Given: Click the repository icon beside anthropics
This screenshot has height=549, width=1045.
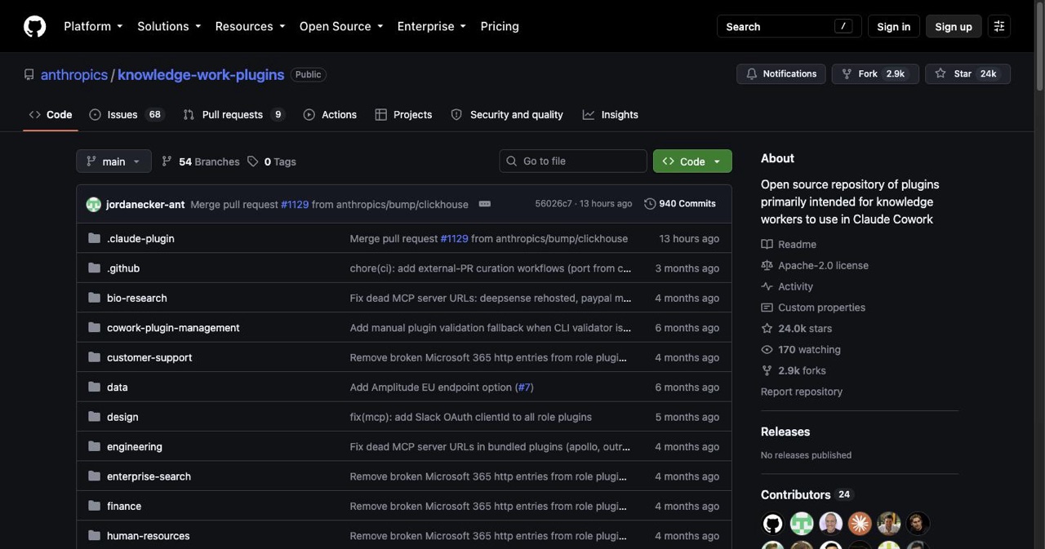Looking at the screenshot, I should (29, 74).
